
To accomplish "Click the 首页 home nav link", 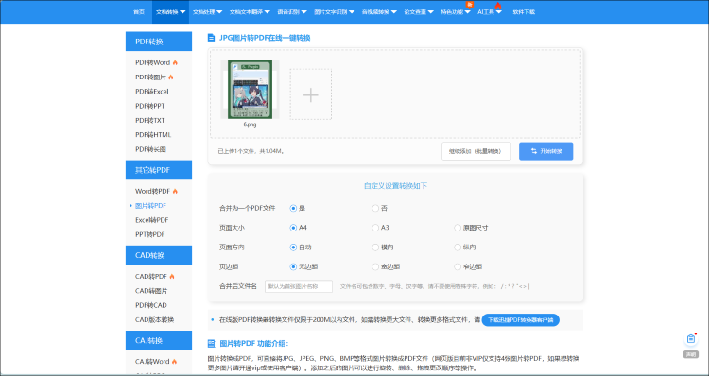I will point(139,12).
